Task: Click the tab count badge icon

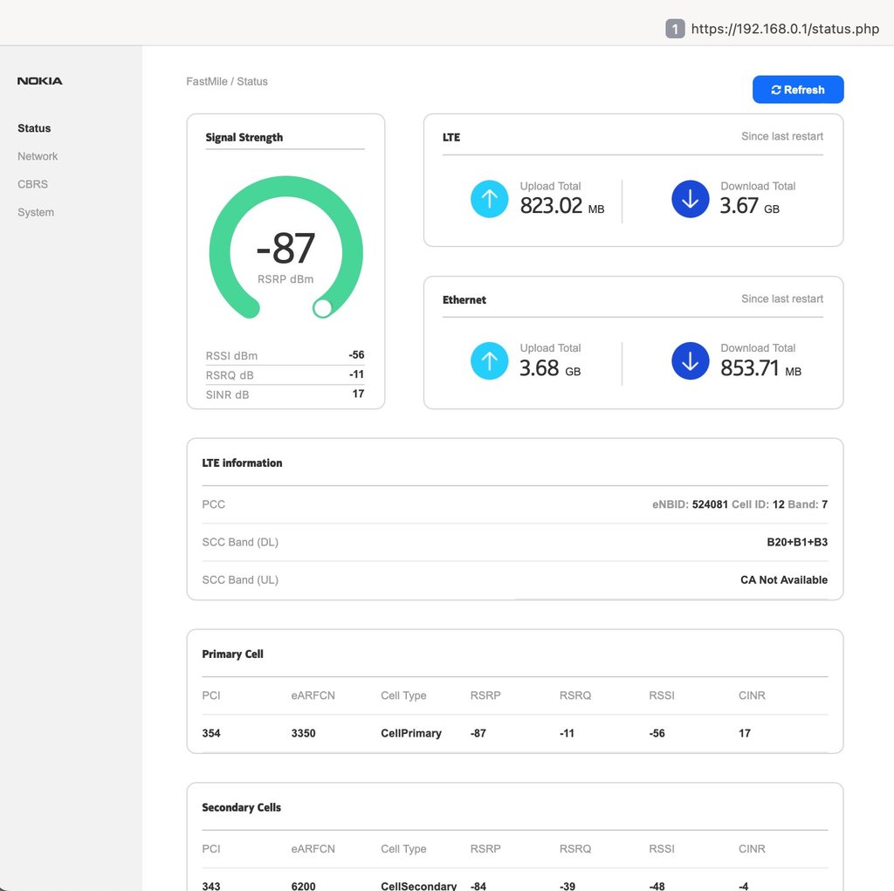Action: (x=675, y=29)
